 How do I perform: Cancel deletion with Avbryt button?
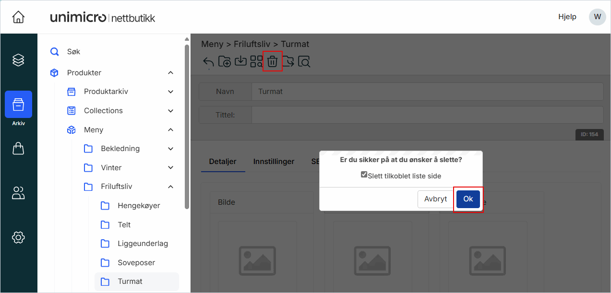click(x=435, y=199)
